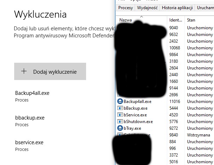Click the bService.exe process icon

pyautogui.click(x=120, y=115)
